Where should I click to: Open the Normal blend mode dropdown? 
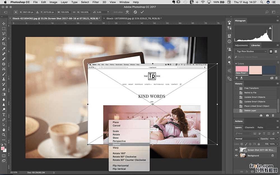[x=247, y=139]
